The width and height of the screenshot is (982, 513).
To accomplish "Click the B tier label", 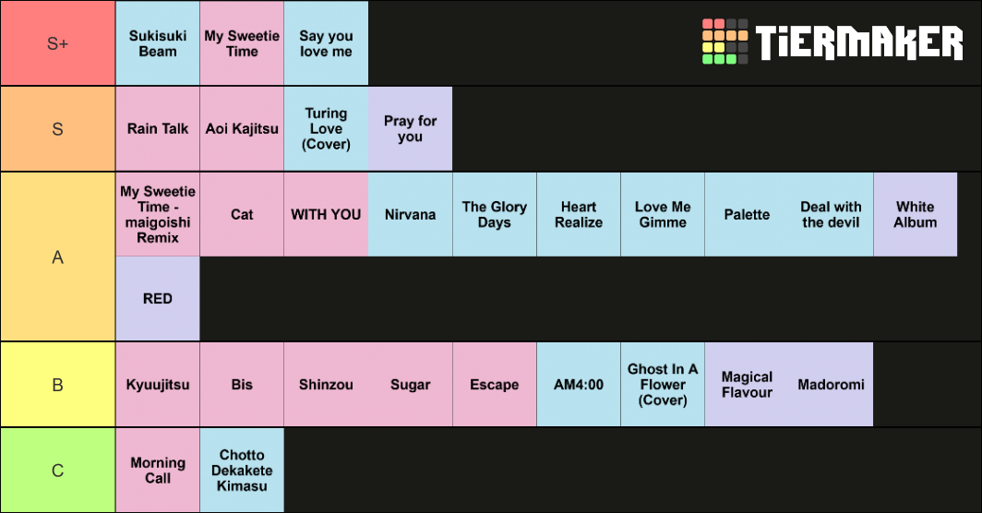I will pyautogui.click(x=57, y=385).
